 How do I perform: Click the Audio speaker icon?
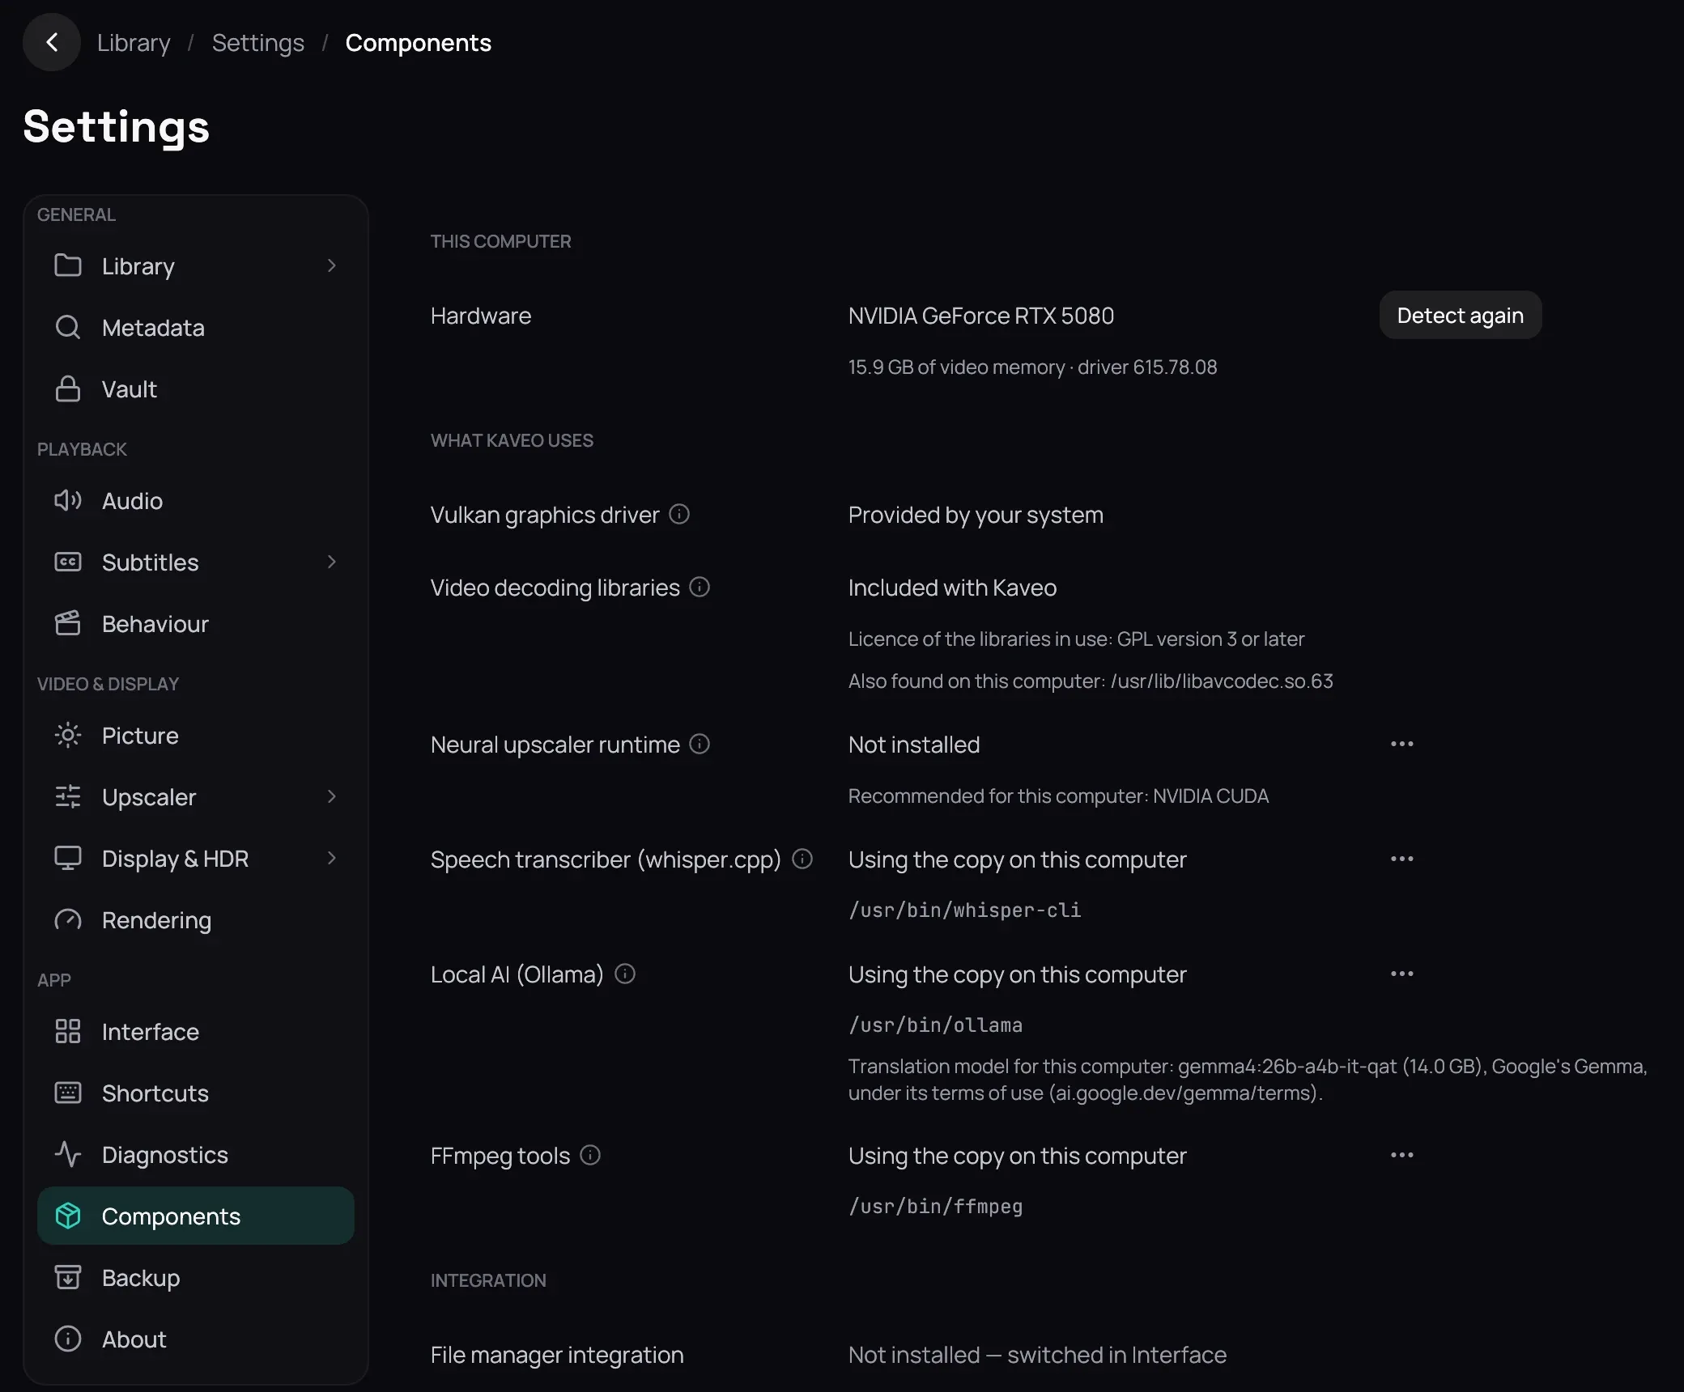(68, 500)
